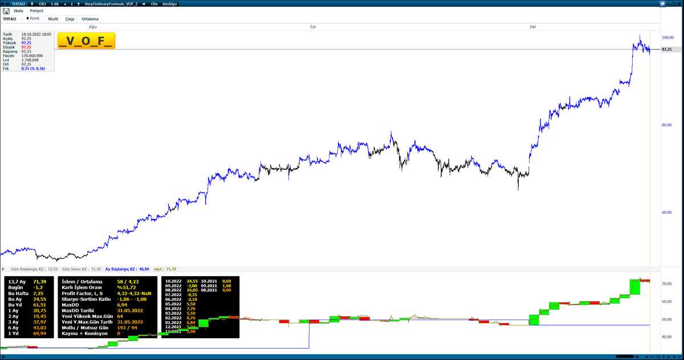The width and height of the screenshot is (684, 360).
Task: Click the 'MaxDD Tarihi 31.05.2022' row
Action: (x=102, y=310)
